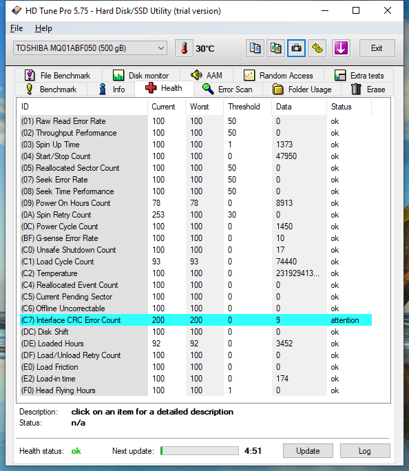Click the HD Tune app icon in title bar
409x471 pixels.
pyautogui.click(x=17, y=11)
